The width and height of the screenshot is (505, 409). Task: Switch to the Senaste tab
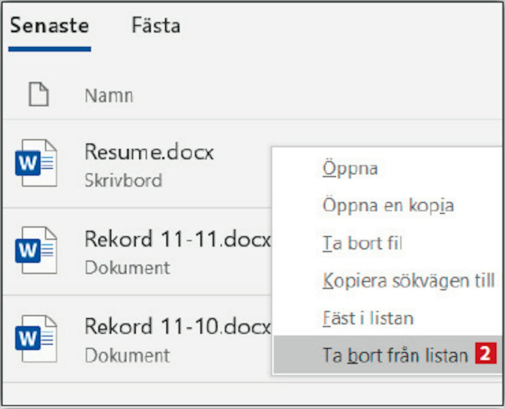(49, 26)
